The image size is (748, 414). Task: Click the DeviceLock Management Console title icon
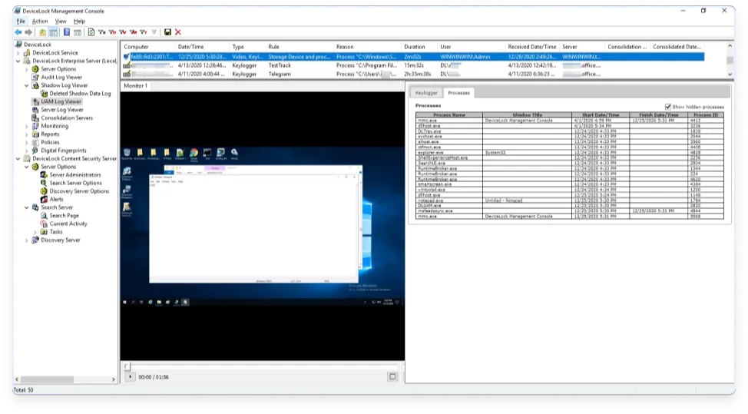18,11
